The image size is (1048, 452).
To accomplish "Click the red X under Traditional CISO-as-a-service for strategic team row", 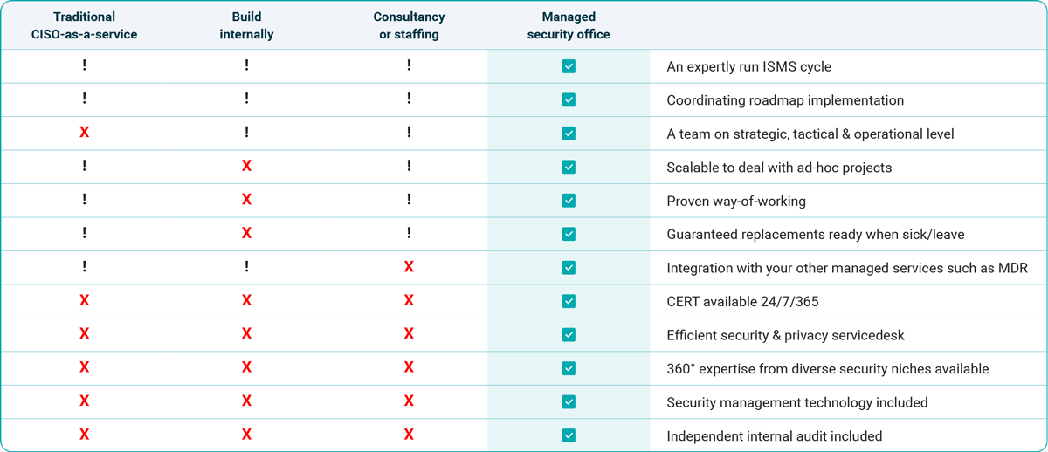I will point(84,134).
